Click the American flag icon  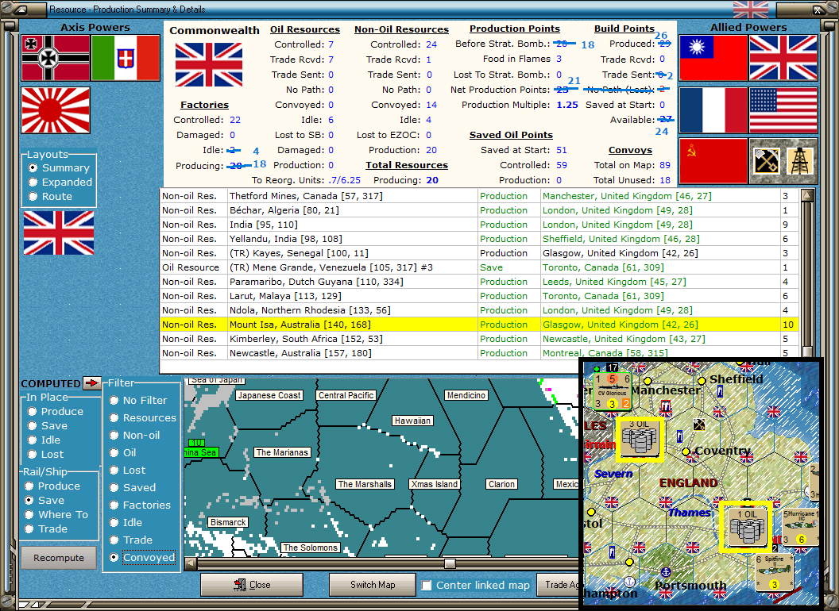click(x=783, y=110)
